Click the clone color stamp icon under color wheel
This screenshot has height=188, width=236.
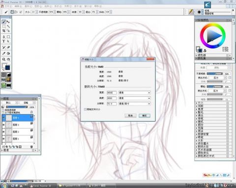click(x=205, y=51)
